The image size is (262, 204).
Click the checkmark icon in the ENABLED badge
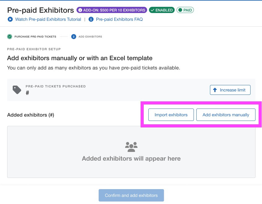(152, 10)
